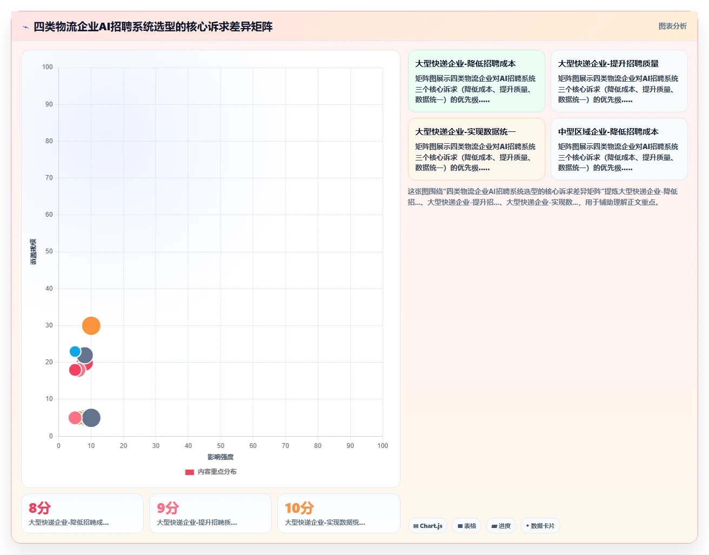Click the red bubble near value 18

(75, 370)
